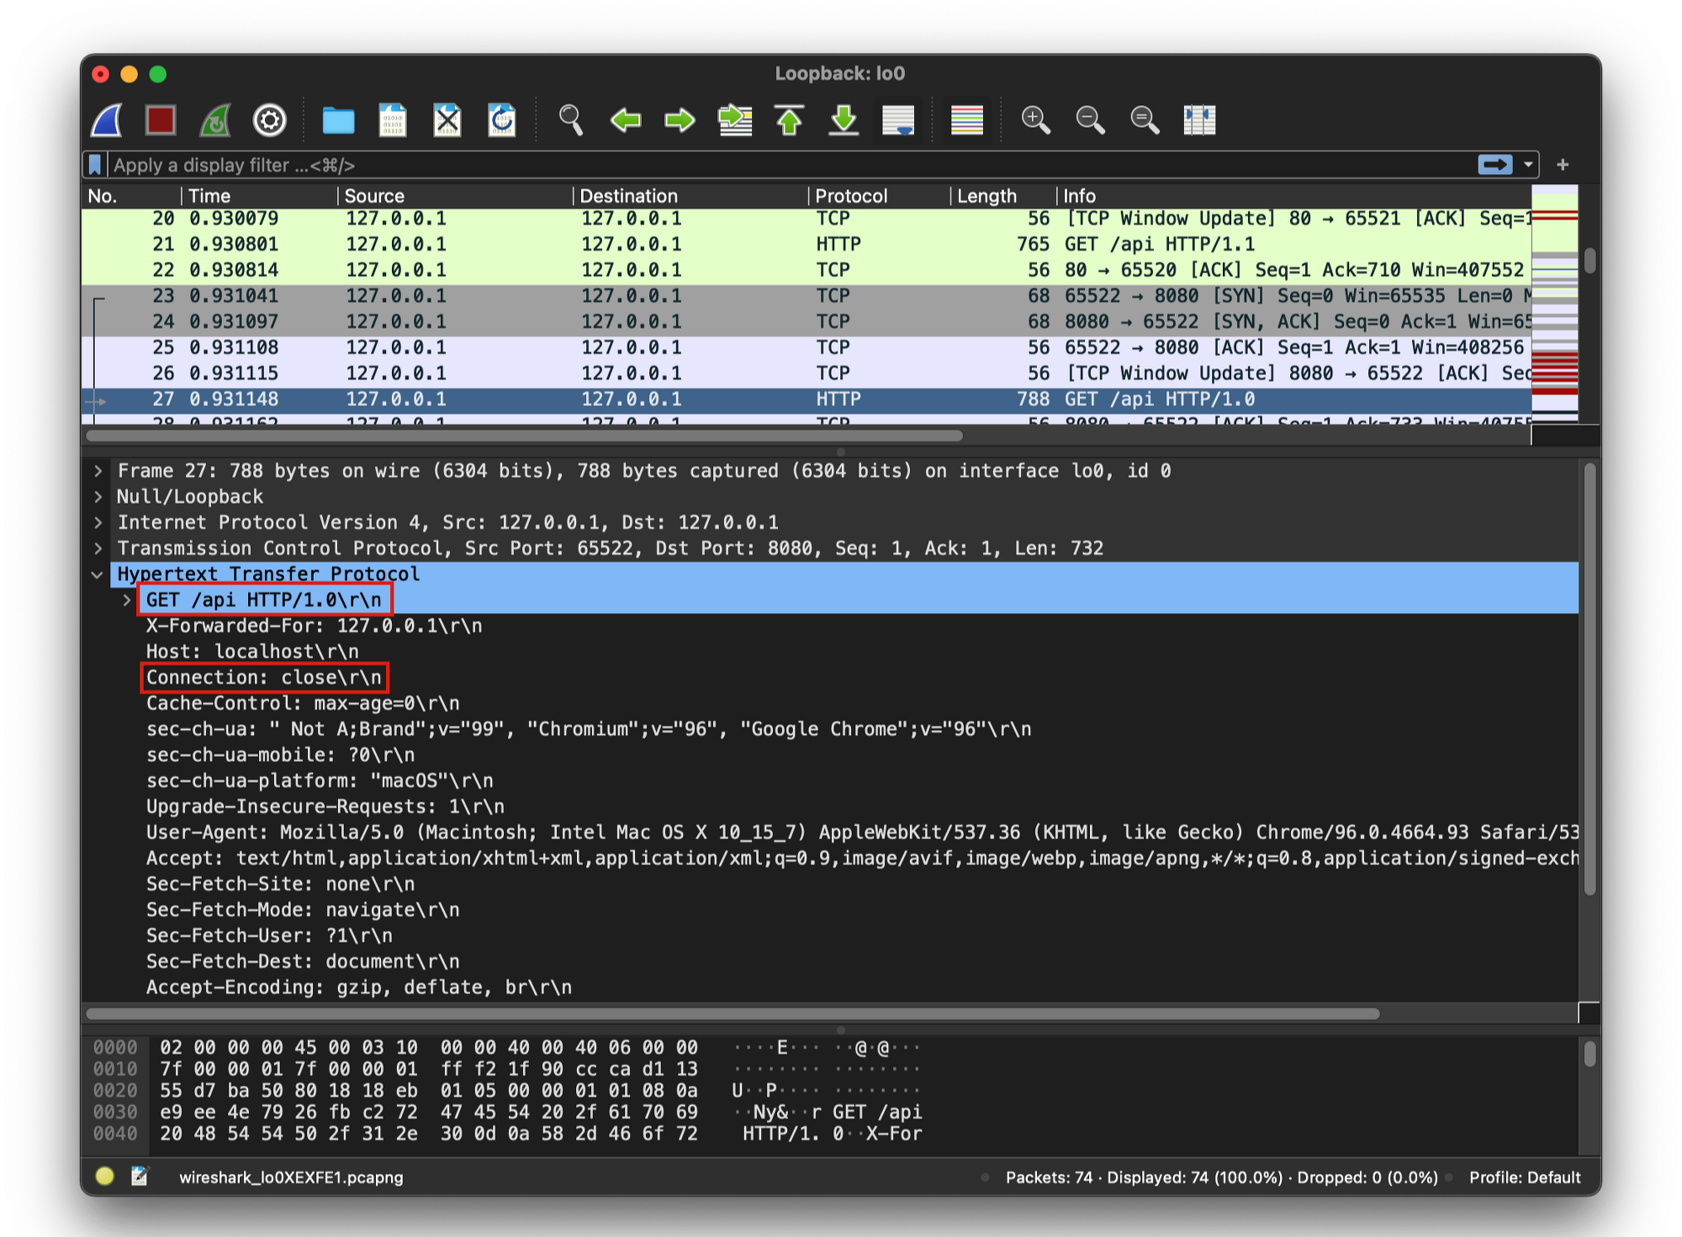Apply the display filter with arrow button
Viewport: 1682px width, 1237px height.
[x=1495, y=165]
